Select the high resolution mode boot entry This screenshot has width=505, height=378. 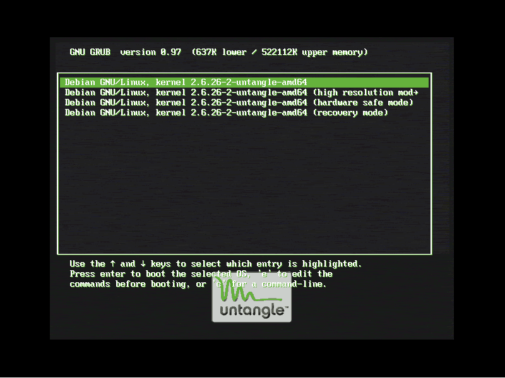[x=242, y=93]
